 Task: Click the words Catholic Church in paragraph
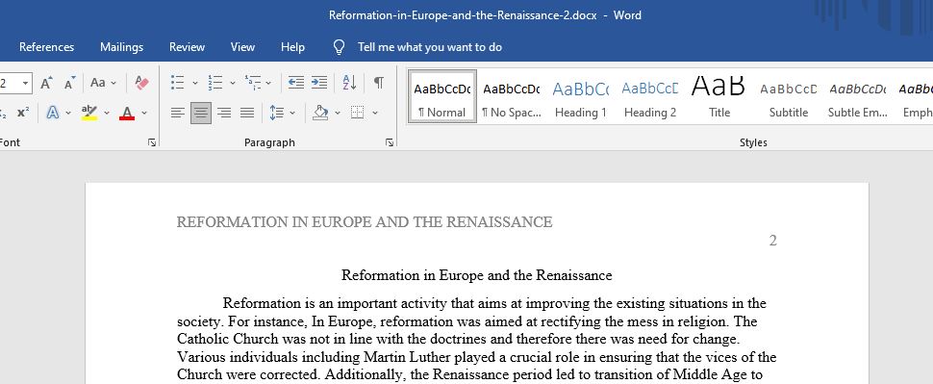click(x=228, y=340)
